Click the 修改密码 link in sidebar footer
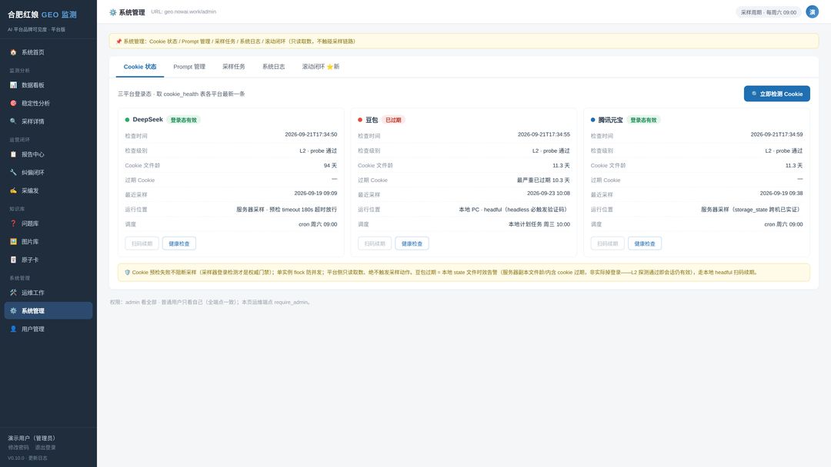Viewport: 831px width, 467px height. click(18, 448)
